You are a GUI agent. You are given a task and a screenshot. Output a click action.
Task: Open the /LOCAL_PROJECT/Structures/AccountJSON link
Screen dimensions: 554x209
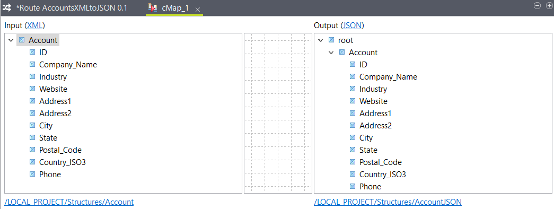[x=388, y=202]
